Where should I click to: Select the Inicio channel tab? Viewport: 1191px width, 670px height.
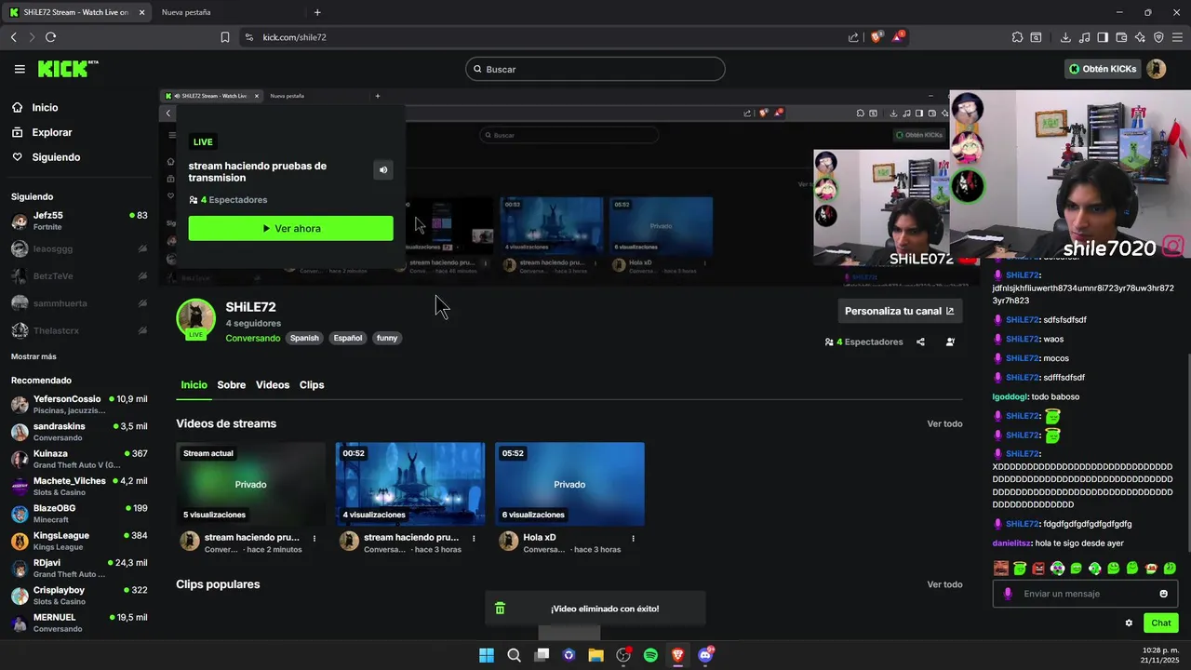tap(194, 385)
